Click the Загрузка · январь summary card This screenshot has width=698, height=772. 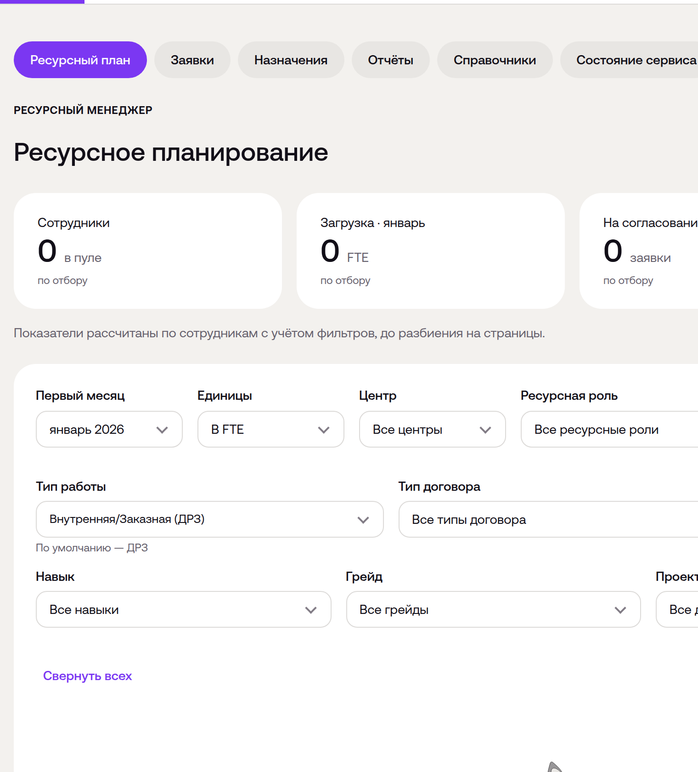431,251
